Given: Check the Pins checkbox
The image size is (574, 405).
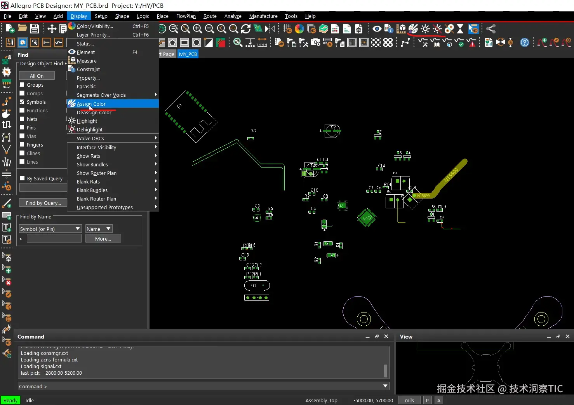Looking at the screenshot, I should pos(22,127).
